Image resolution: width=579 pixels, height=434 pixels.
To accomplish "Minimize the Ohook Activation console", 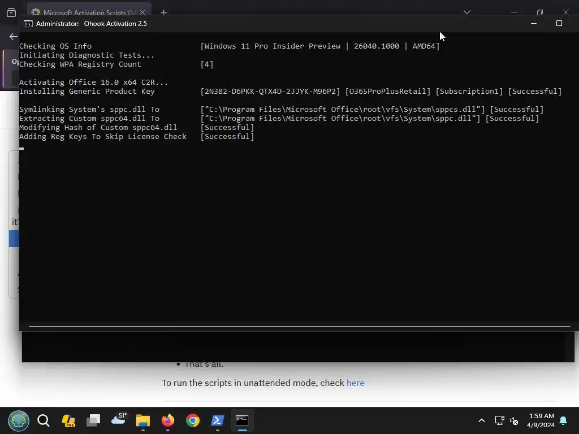I will tap(534, 24).
